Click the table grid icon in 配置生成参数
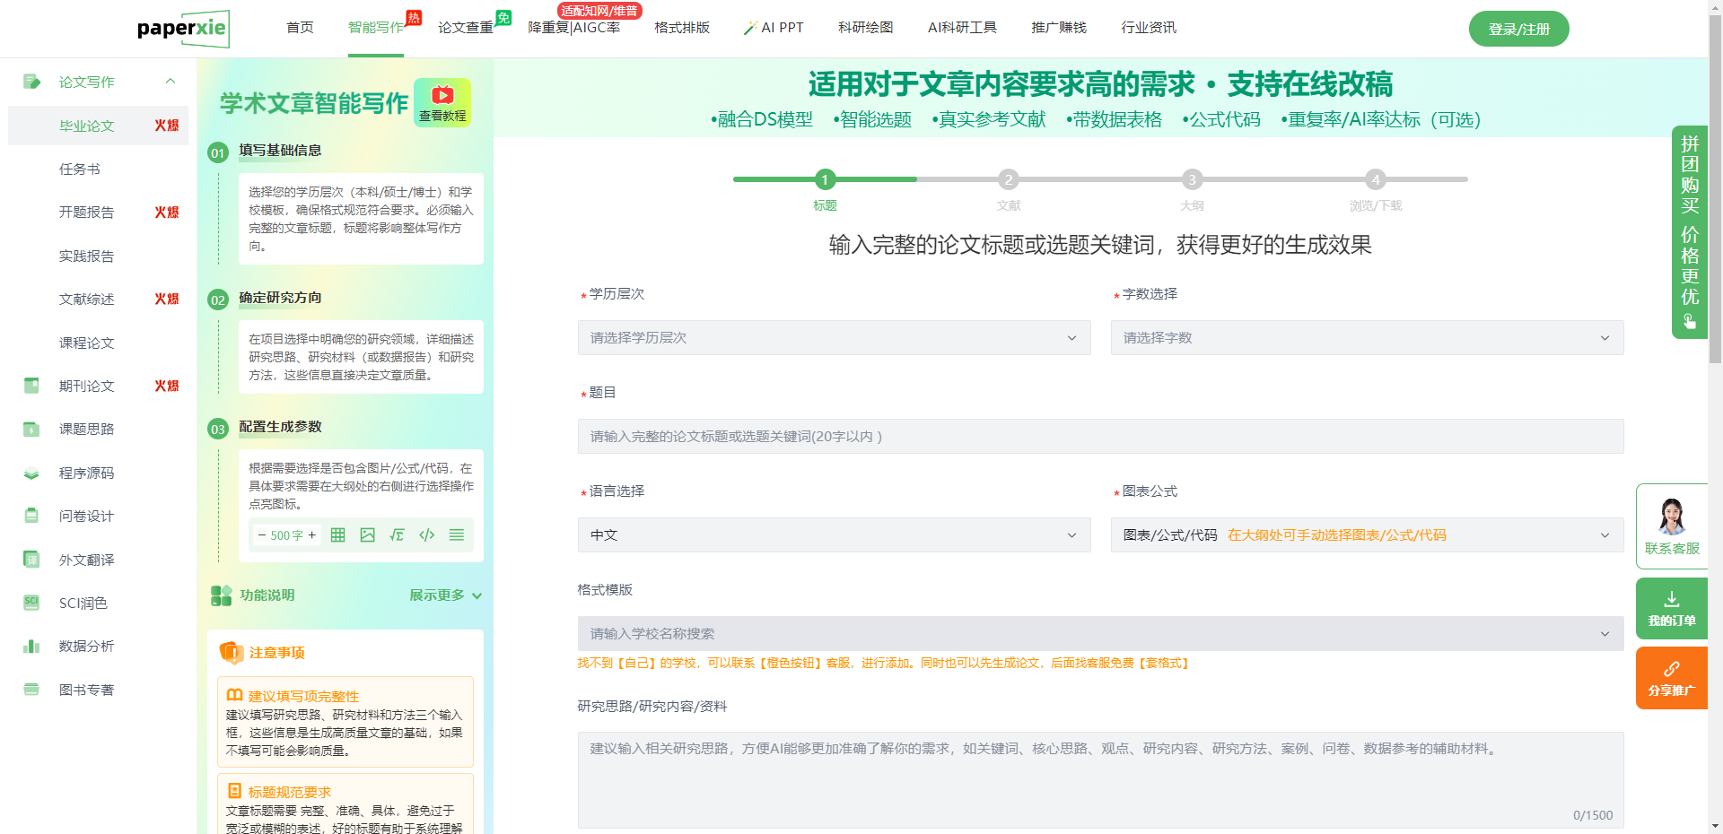This screenshot has height=834, width=1723. (337, 535)
